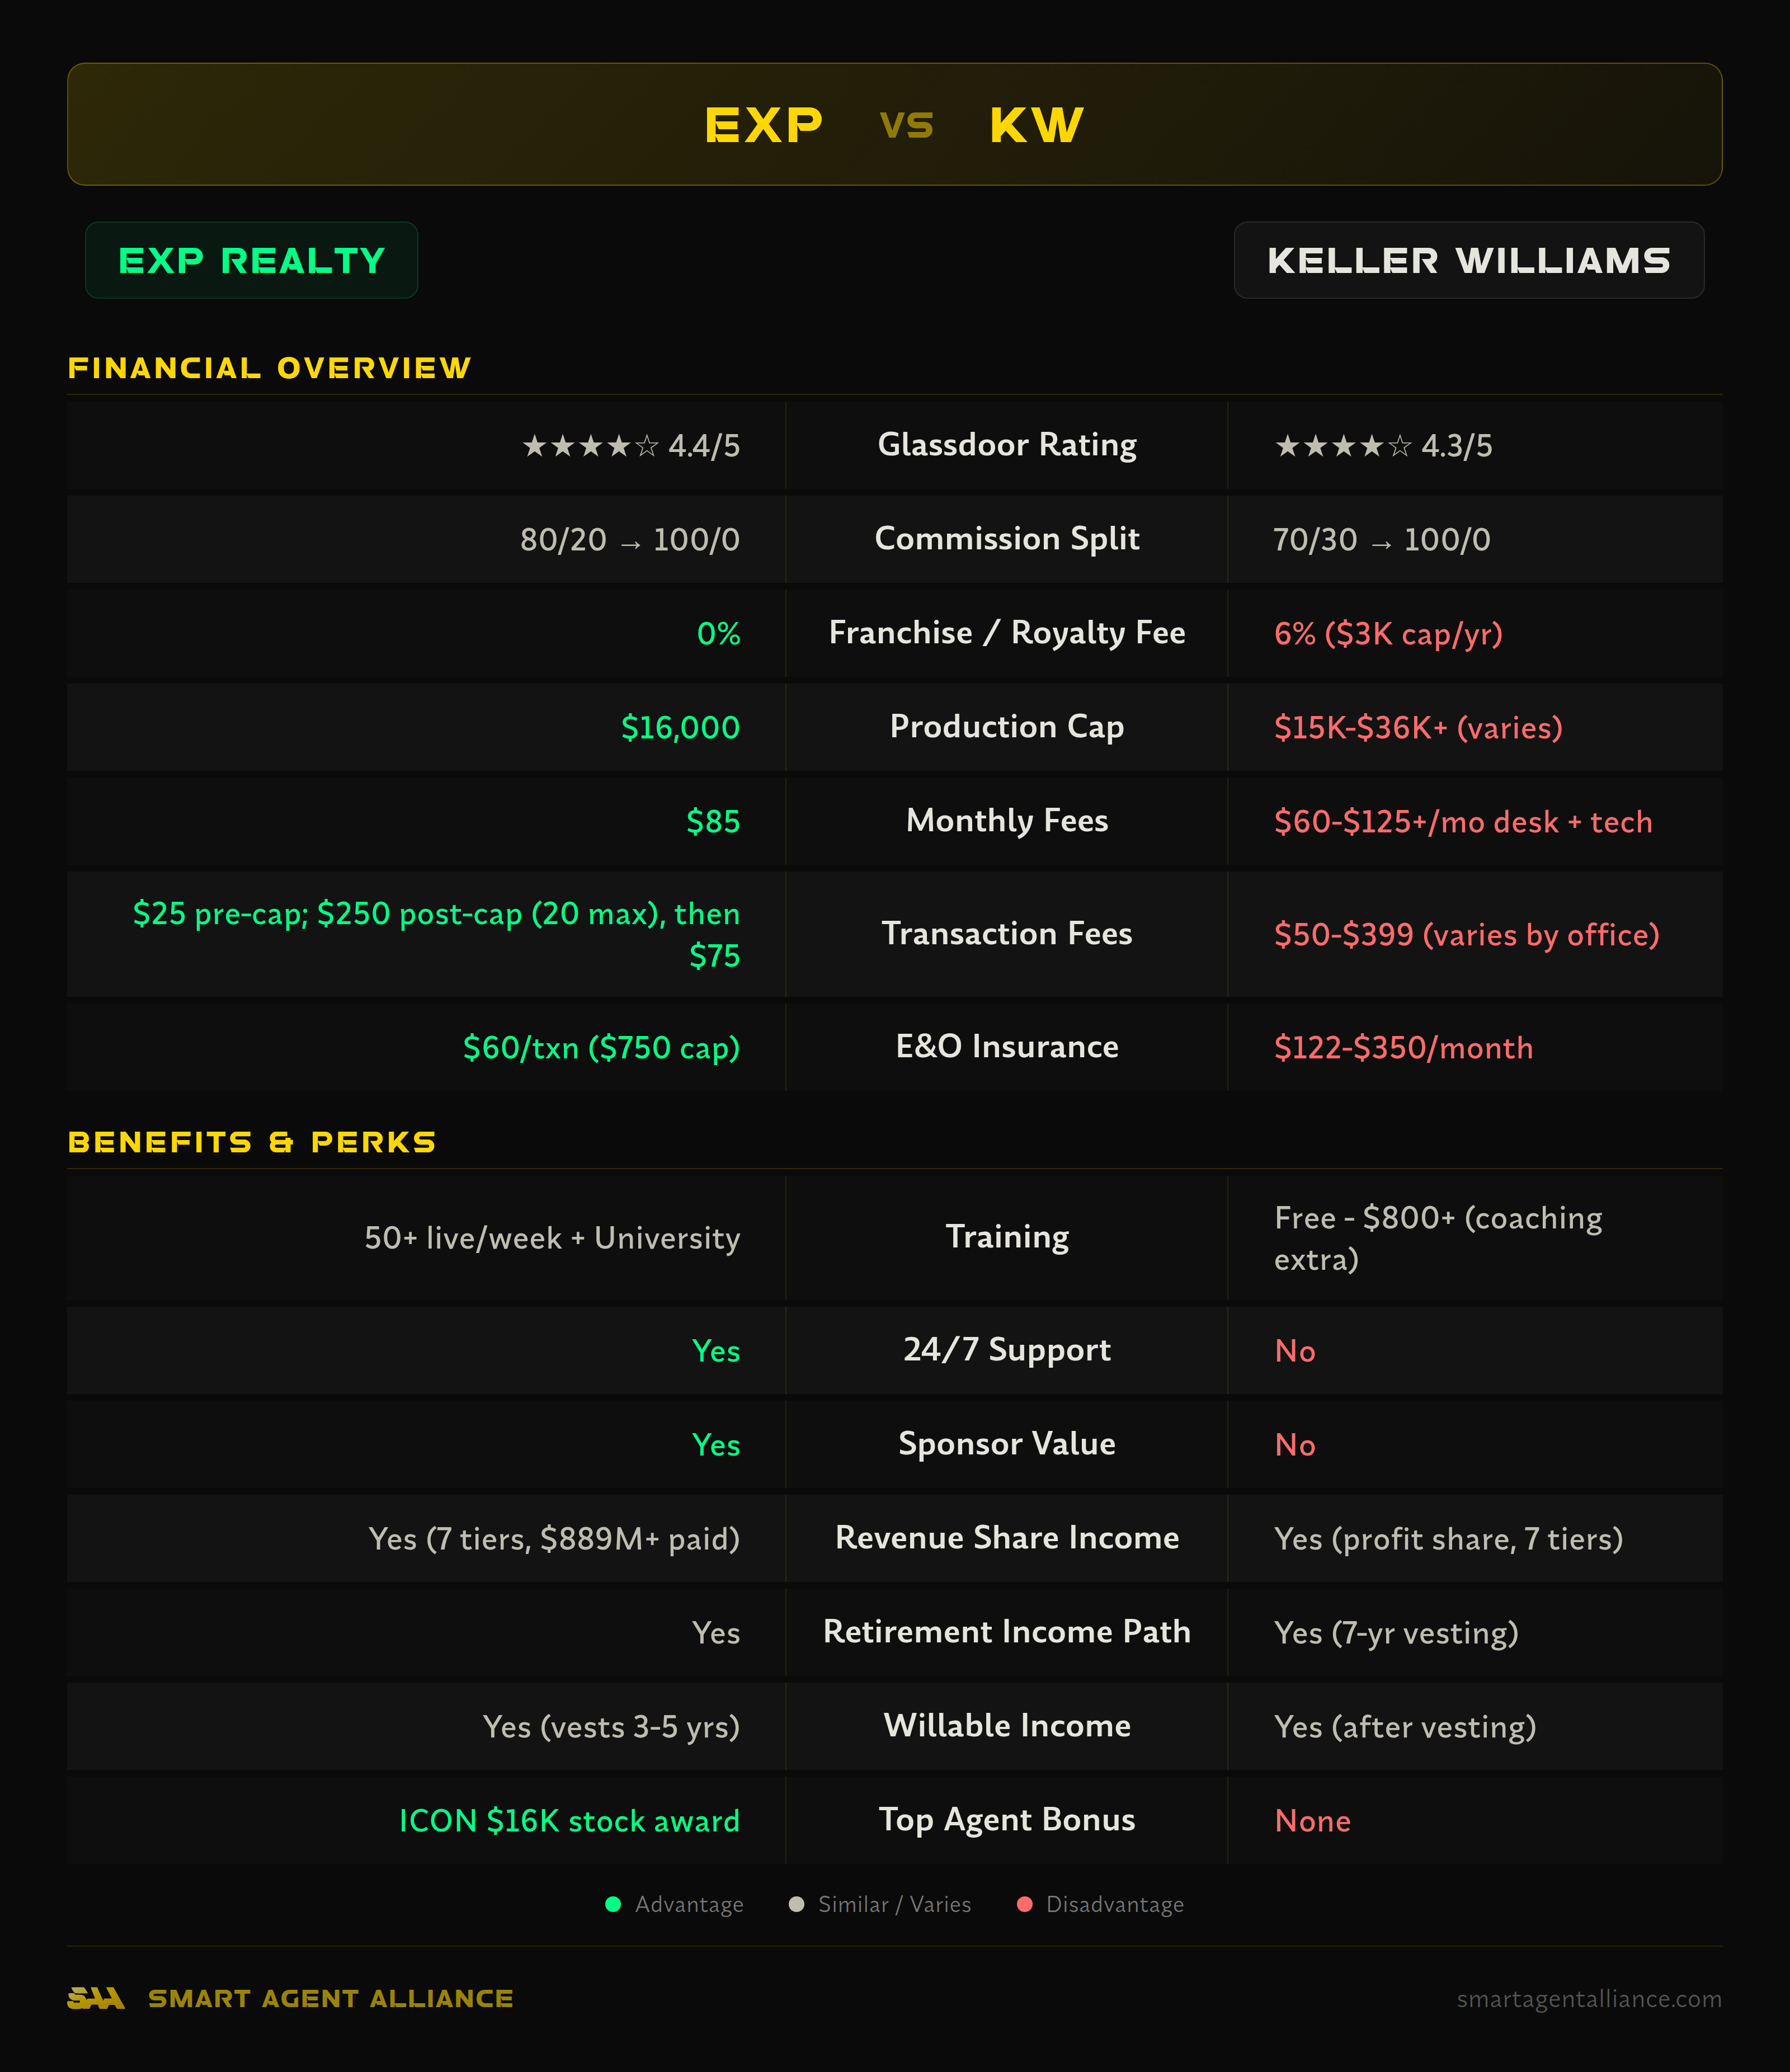The width and height of the screenshot is (1790, 2072).
Task: Click the EXP vs KW title banner
Action: [x=894, y=124]
